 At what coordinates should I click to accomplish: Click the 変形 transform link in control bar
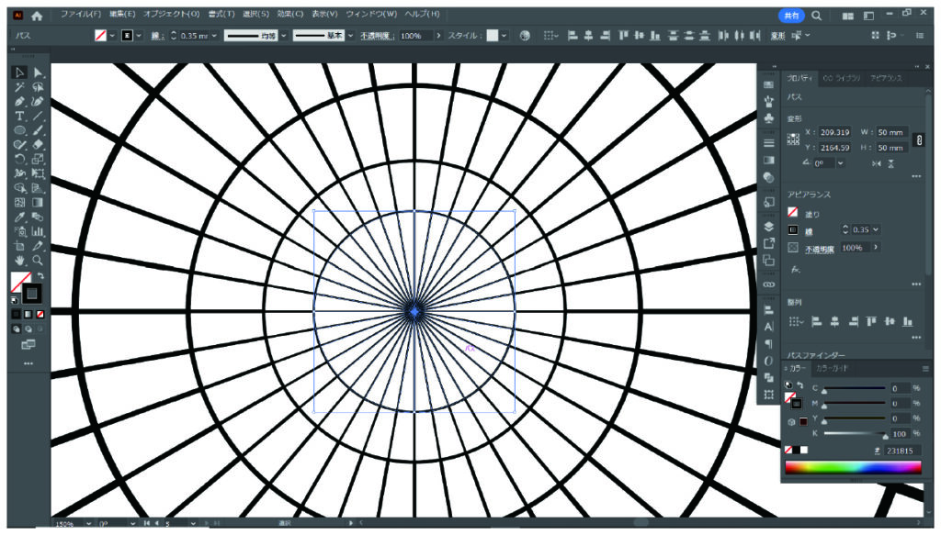[x=777, y=36]
